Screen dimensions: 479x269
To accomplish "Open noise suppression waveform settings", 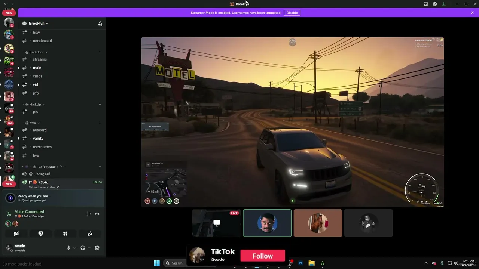I will (x=88, y=214).
